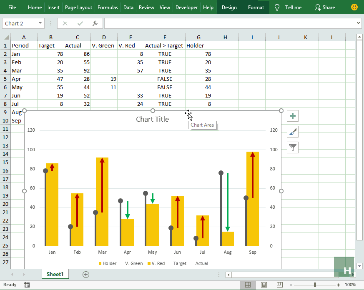This screenshot has width=364, height=290.
Task: Select the FALSE cell in the Apr row
Action: click(165, 79)
